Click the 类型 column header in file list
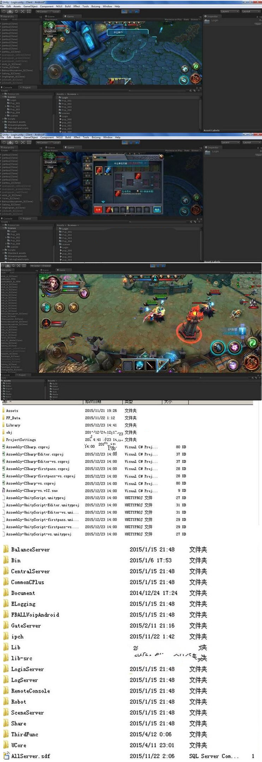 (129, 402)
